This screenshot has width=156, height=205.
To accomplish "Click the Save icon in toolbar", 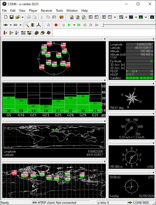I will click(12, 17).
